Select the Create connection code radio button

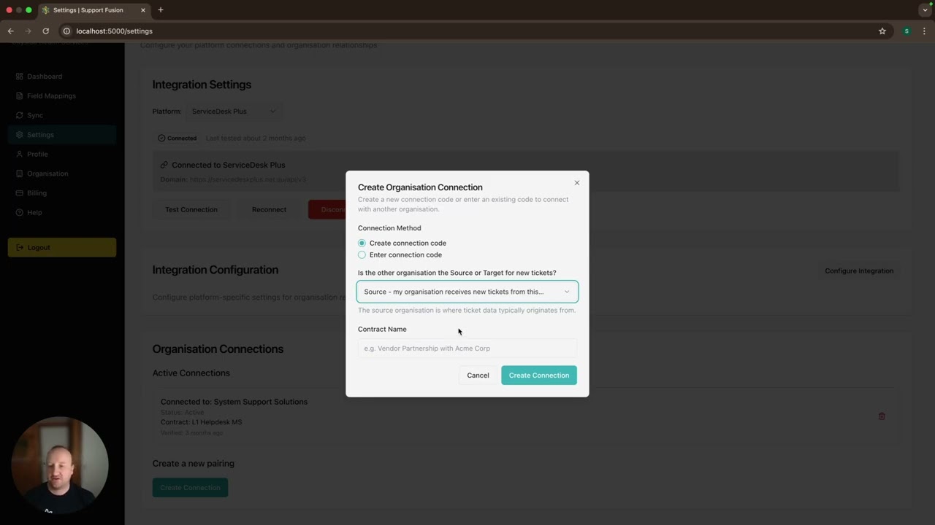click(x=362, y=243)
